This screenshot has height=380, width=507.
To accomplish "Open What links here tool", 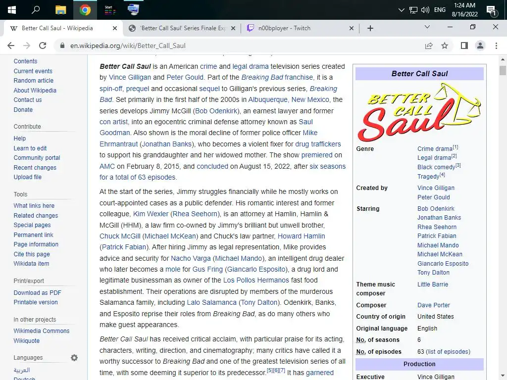I will 34,205.
